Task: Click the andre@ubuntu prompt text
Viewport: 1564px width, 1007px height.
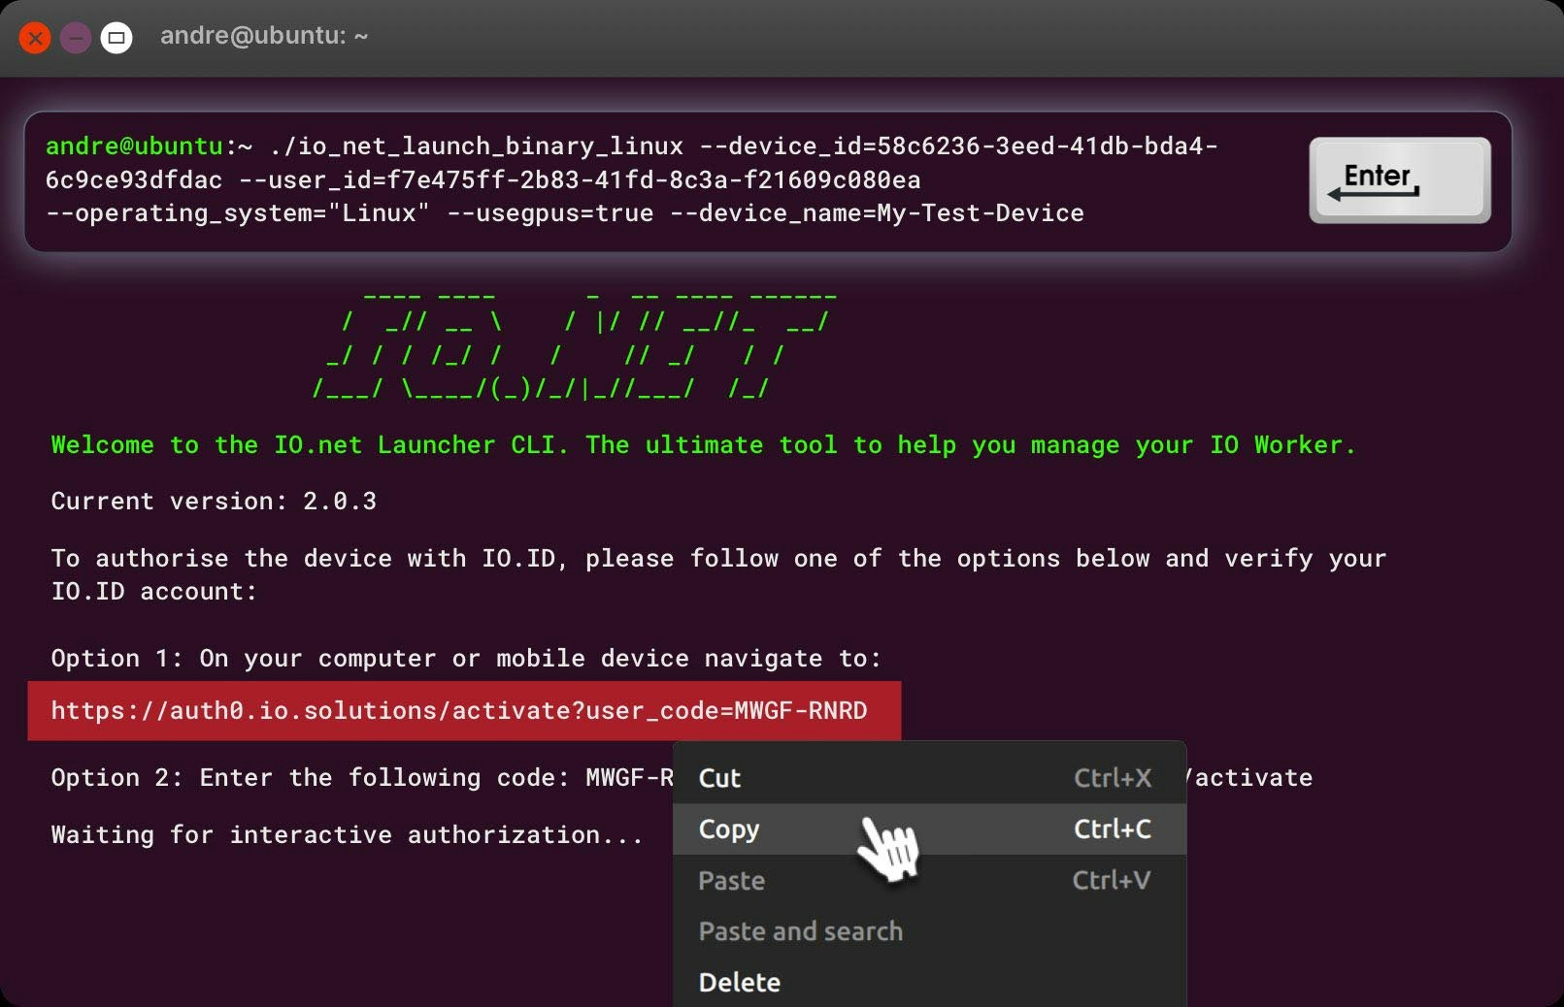Action: coord(134,146)
